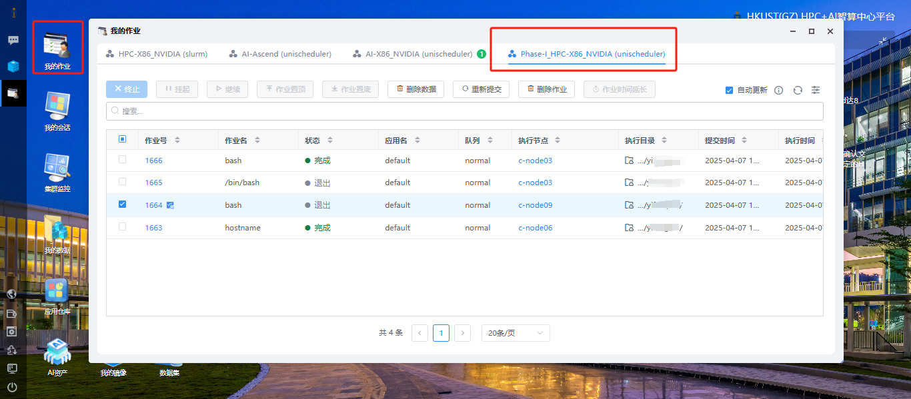Check the checkbox for job 1666
This screenshot has height=399, width=911.
[x=122, y=160]
